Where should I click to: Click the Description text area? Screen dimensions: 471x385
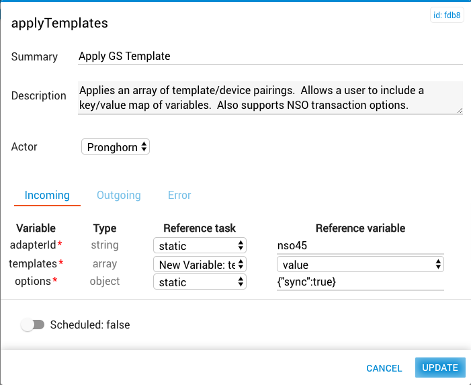(270, 97)
